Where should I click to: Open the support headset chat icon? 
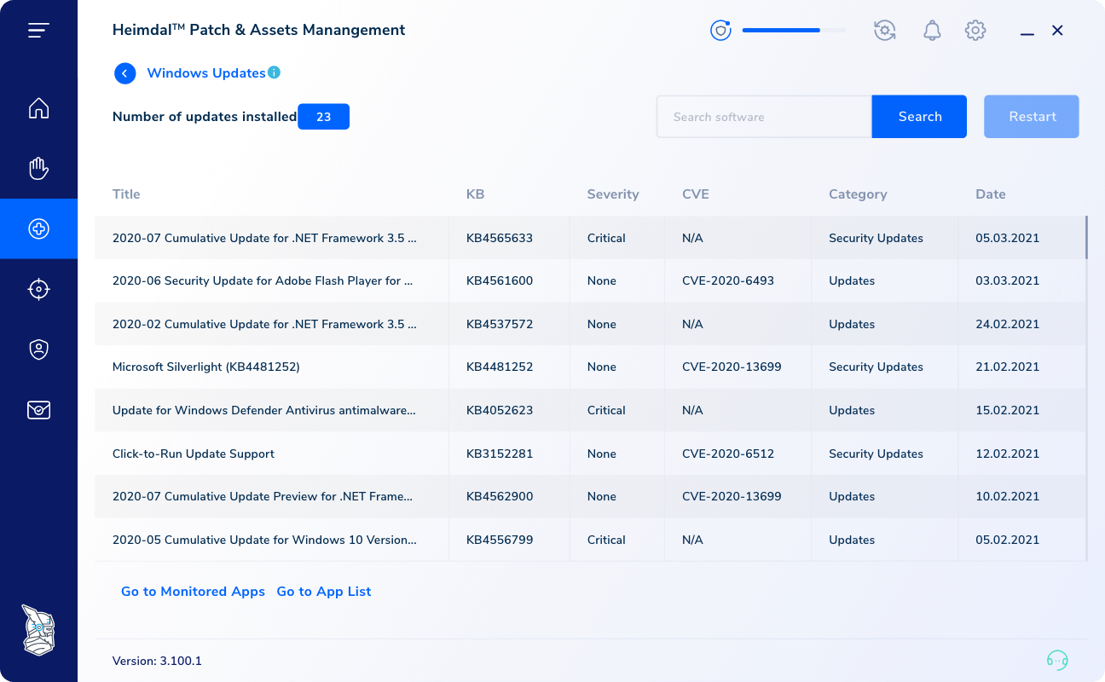coord(1057,660)
